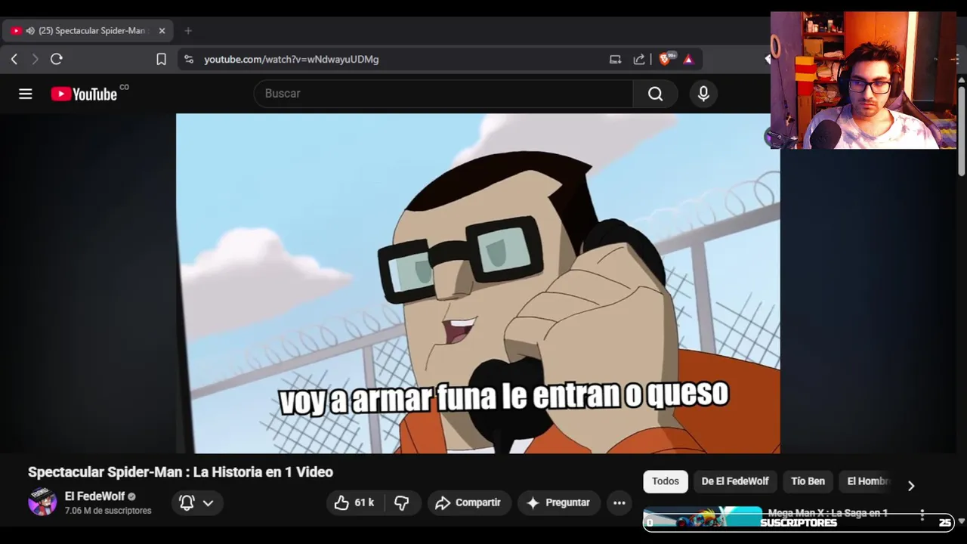The width and height of the screenshot is (967, 544).
Task: Mute the tab via the speaker icon
Action: 30,31
